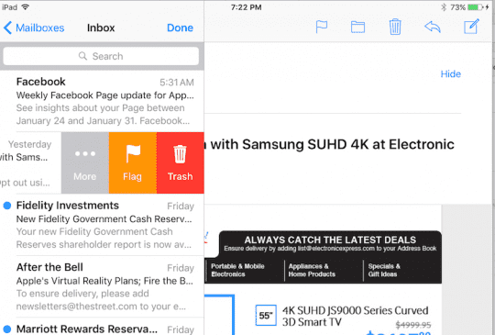Hide the message header details
The width and height of the screenshot is (495, 335).
[x=450, y=74]
